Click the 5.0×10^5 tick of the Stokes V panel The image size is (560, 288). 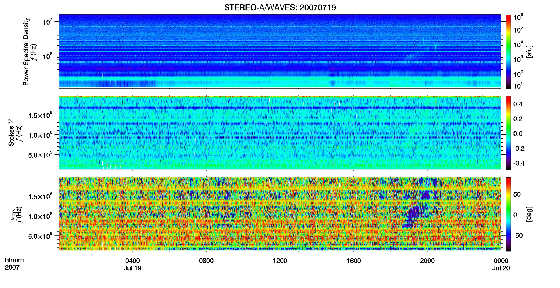(40, 154)
